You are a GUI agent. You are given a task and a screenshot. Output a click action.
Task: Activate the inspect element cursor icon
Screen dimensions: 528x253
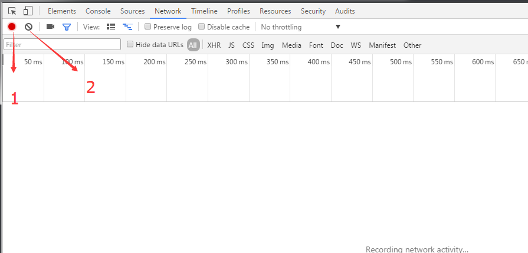[x=12, y=11]
